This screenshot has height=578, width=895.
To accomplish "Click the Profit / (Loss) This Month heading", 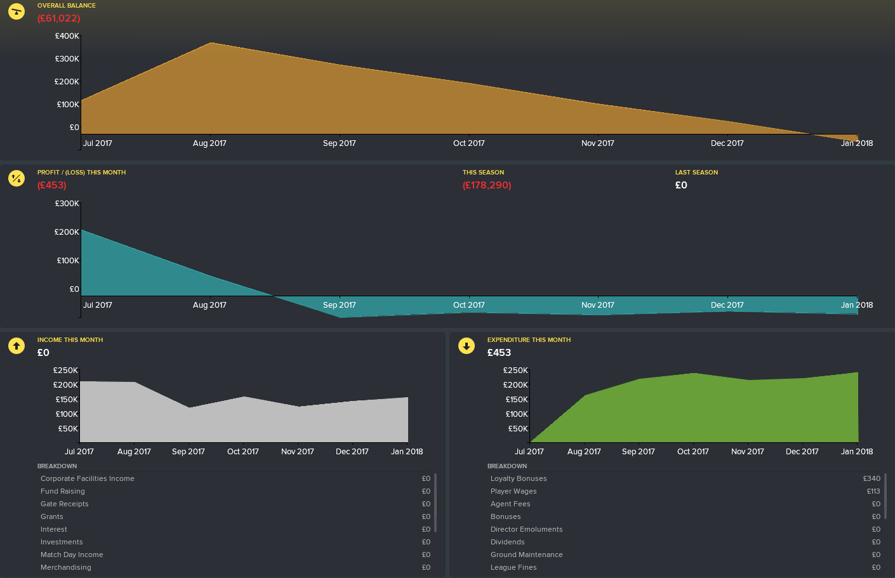I will click(82, 173).
